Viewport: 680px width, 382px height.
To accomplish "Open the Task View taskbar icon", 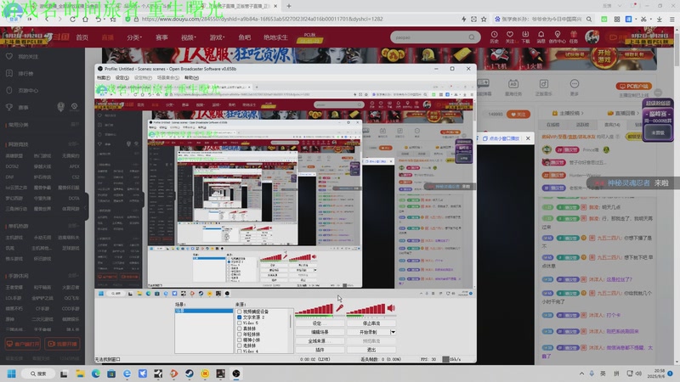I will coord(64,374).
